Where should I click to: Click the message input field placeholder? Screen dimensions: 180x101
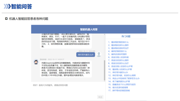click(x=50, y=85)
